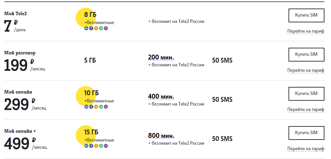Screen dimensions: 331x159
Task: Buy SIM for Мой онлайн 299 tariff
Action: coord(306,94)
